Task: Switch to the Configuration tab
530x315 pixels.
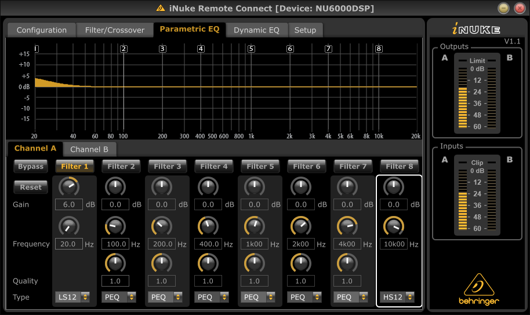Action: [42, 30]
